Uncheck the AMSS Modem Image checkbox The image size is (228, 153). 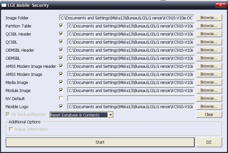tap(61, 74)
